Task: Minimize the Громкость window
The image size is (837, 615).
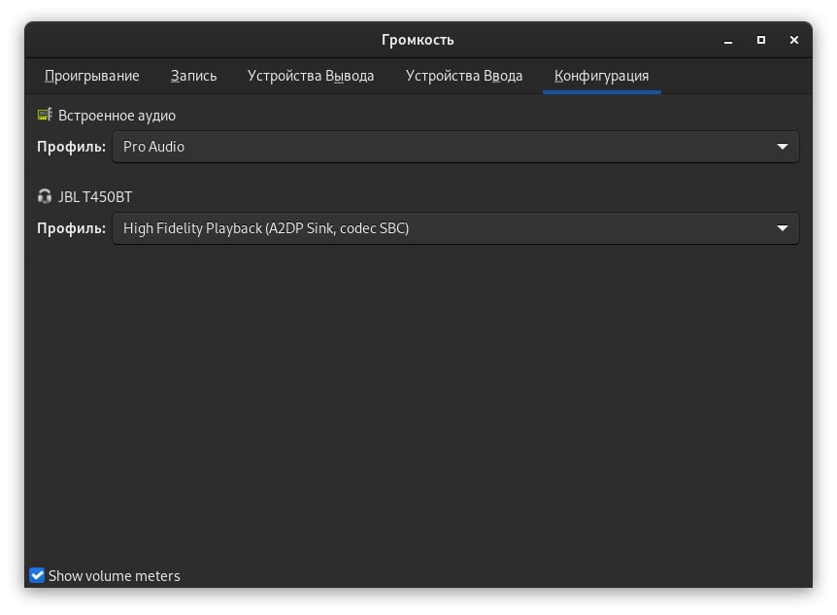Action: pyautogui.click(x=728, y=40)
